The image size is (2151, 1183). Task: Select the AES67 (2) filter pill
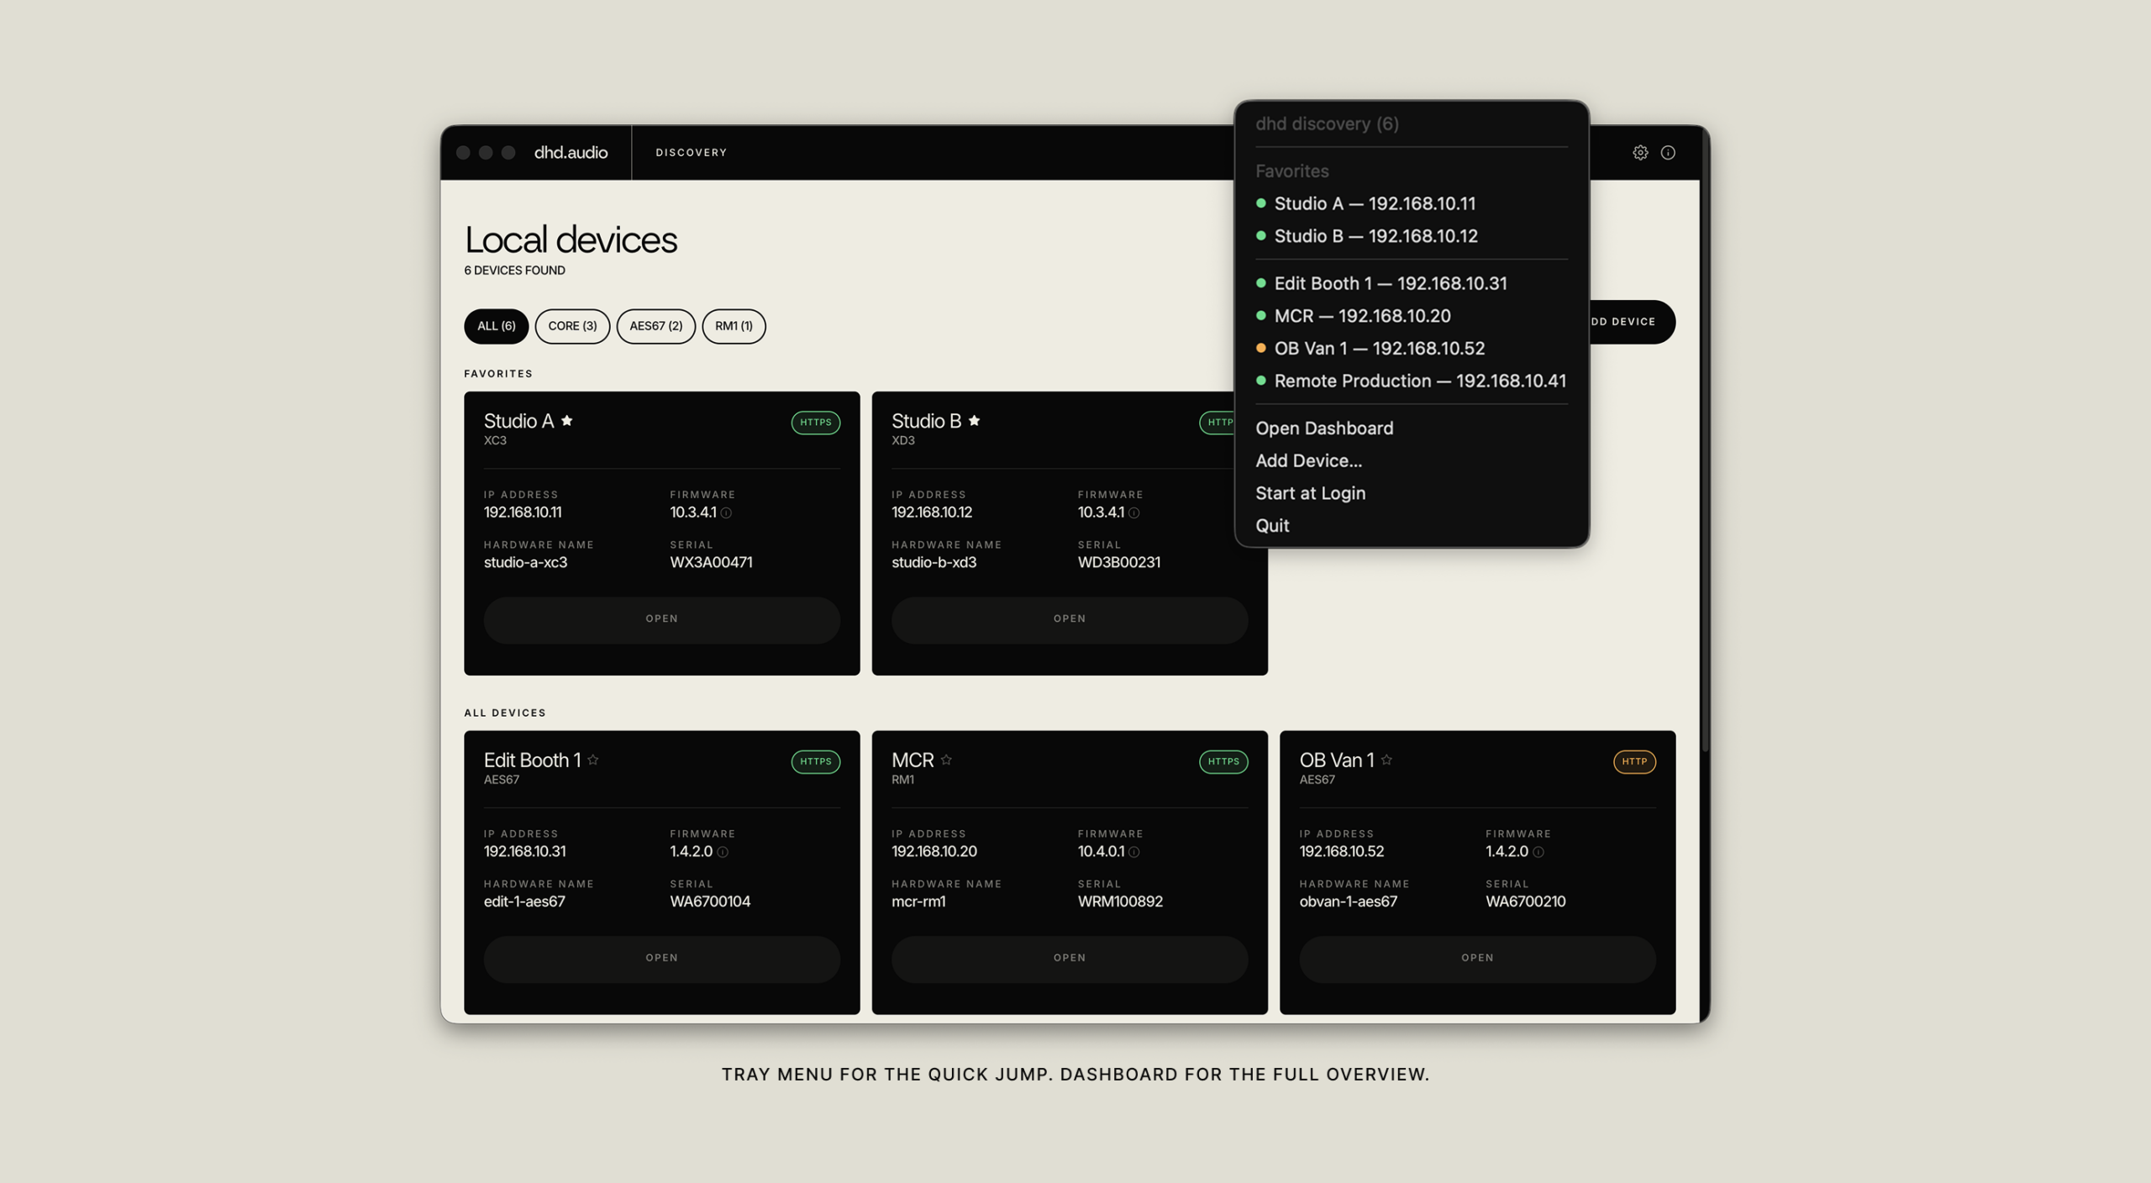tap(655, 326)
